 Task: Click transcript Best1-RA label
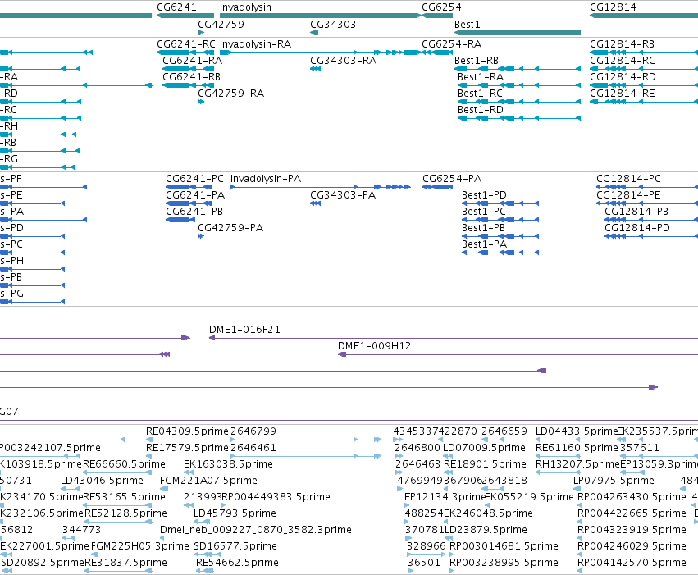pyautogui.click(x=481, y=77)
